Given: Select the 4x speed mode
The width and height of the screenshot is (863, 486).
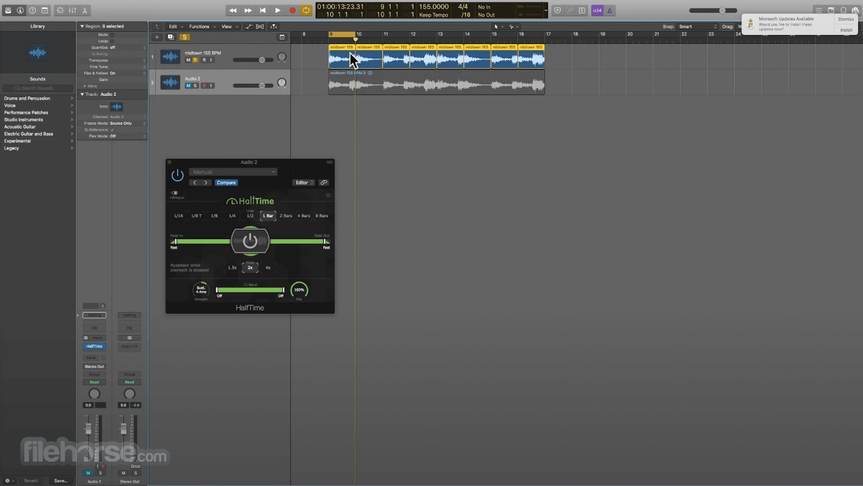Looking at the screenshot, I should click(x=268, y=268).
